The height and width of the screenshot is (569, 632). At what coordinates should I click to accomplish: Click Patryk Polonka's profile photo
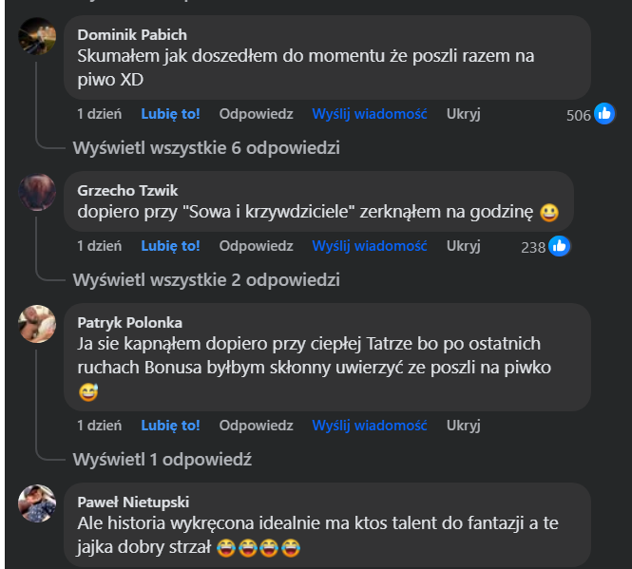click(x=37, y=325)
